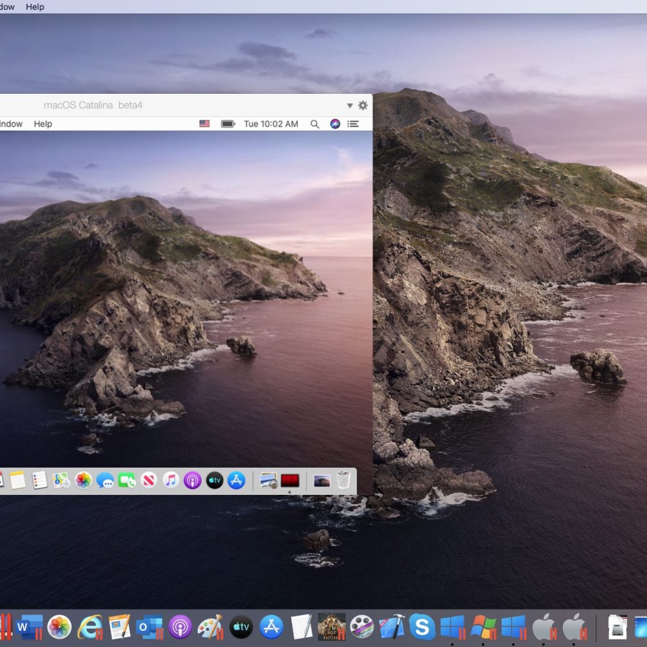Toggle the virtual machine settings gear

point(362,105)
